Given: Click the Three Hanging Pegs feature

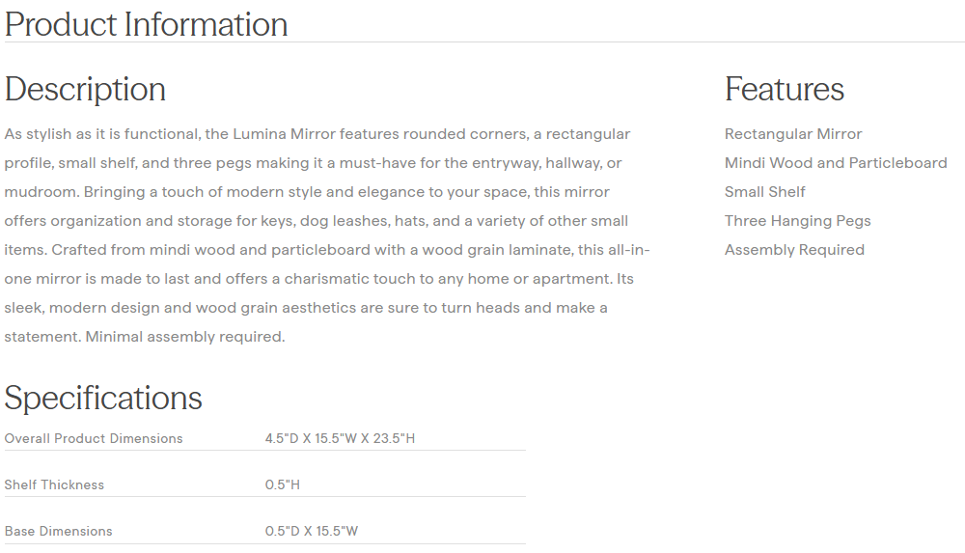Looking at the screenshot, I should [797, 221].
